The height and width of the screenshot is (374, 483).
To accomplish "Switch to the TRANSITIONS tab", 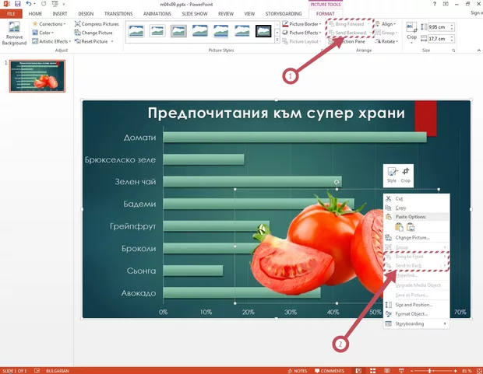I will (118, 14).
